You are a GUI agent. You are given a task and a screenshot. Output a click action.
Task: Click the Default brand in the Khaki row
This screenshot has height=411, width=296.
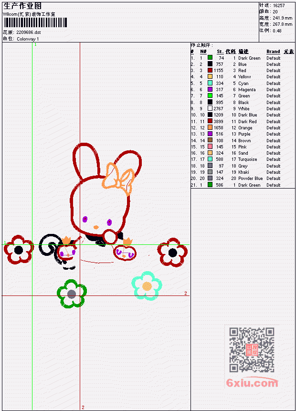[274, 172]
